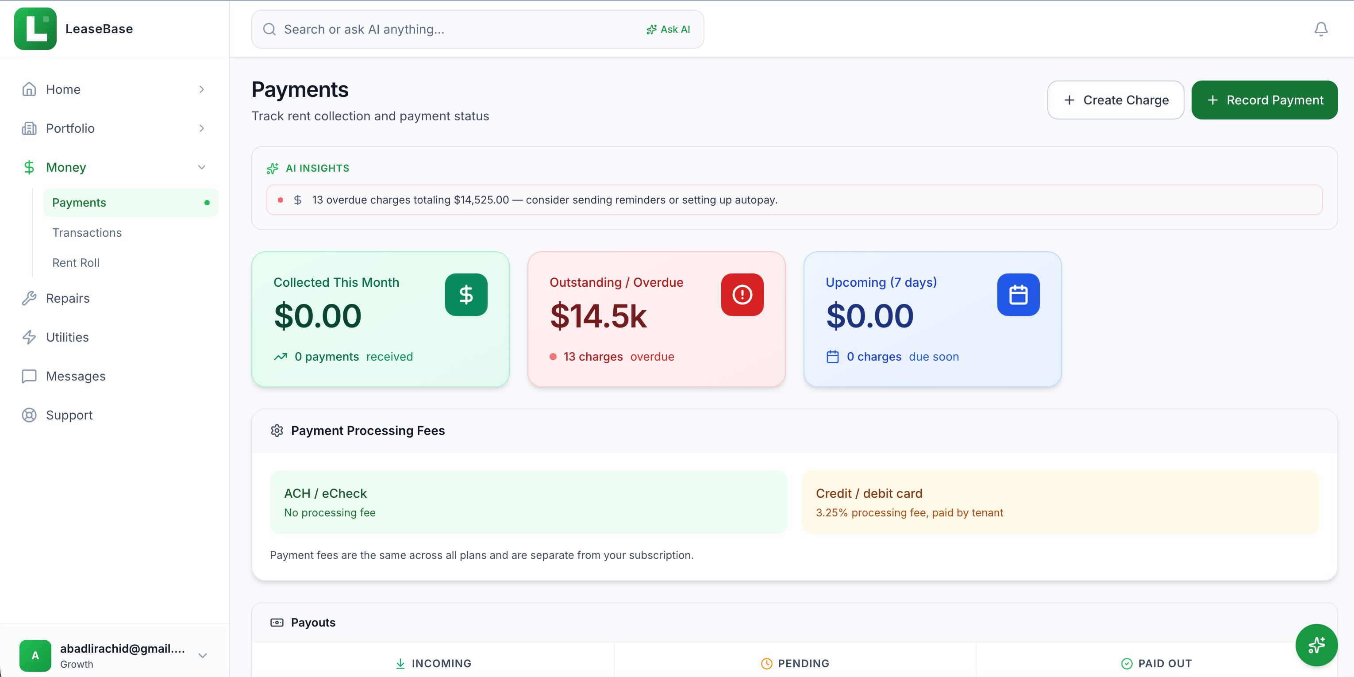Click the ACH / eCheck fee panel
The image size is (1354, 677).
pyautogui.click(x=528, y=502)
